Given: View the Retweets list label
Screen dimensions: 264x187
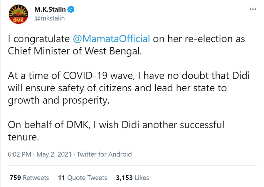Looking at the screenshot, I should tap(36, 178).
